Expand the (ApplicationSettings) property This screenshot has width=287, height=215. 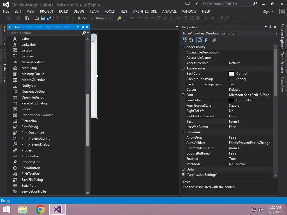click(183, 175)
